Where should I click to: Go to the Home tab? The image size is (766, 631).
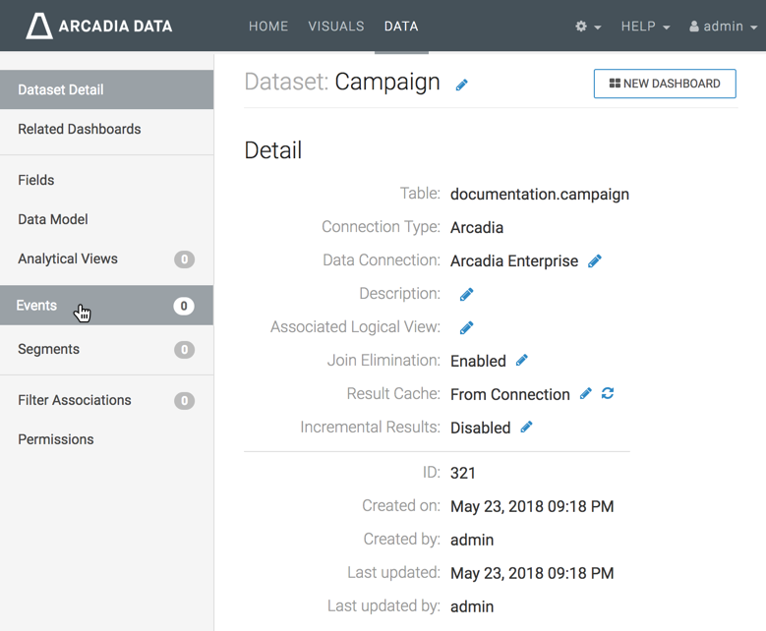[268, 27]
